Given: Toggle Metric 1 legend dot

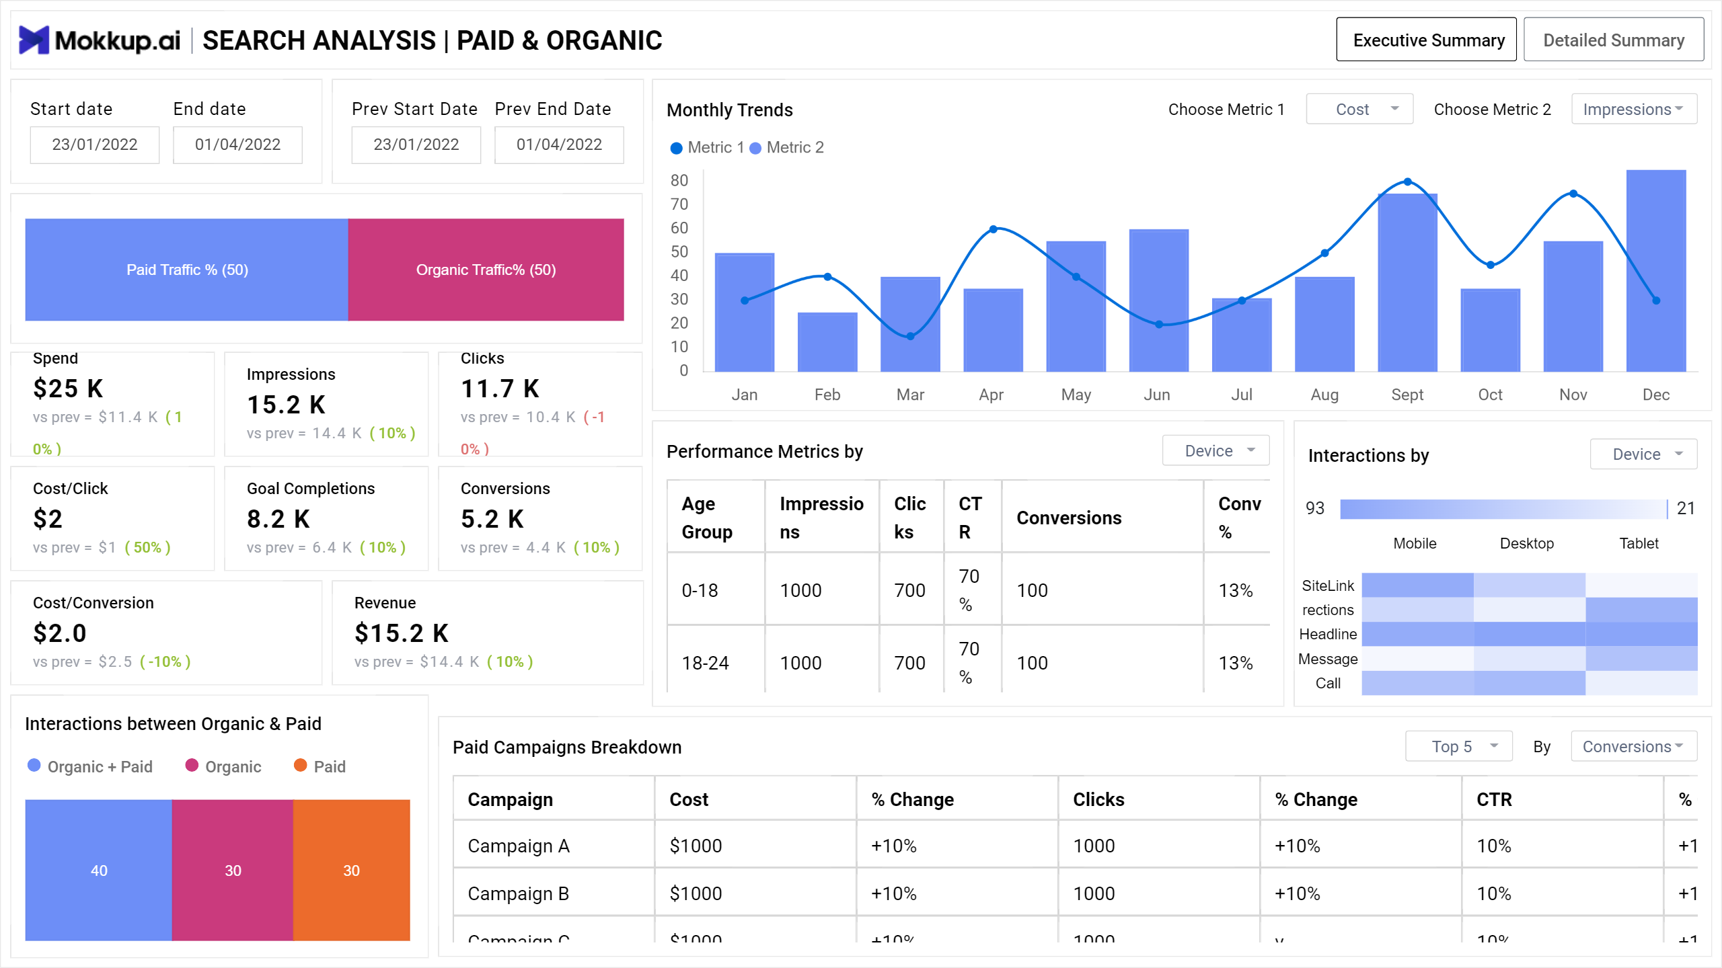Looking at the screenshot, I should click(676, 148).
